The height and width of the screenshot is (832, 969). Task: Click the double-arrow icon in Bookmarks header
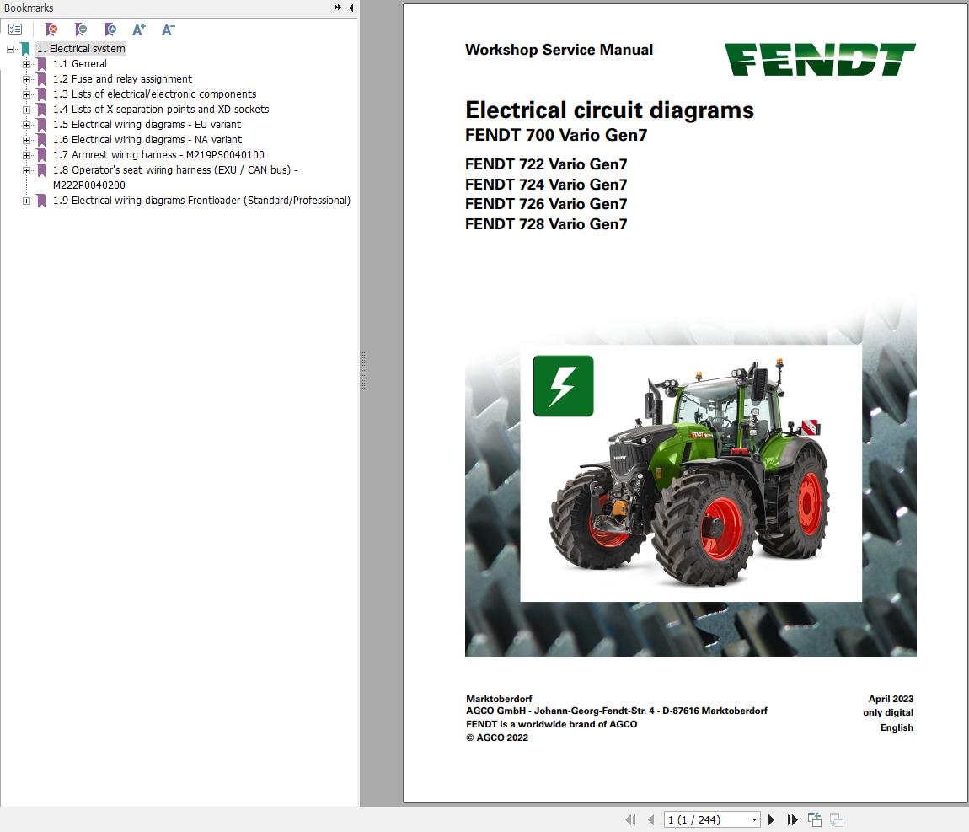point(337,8)
